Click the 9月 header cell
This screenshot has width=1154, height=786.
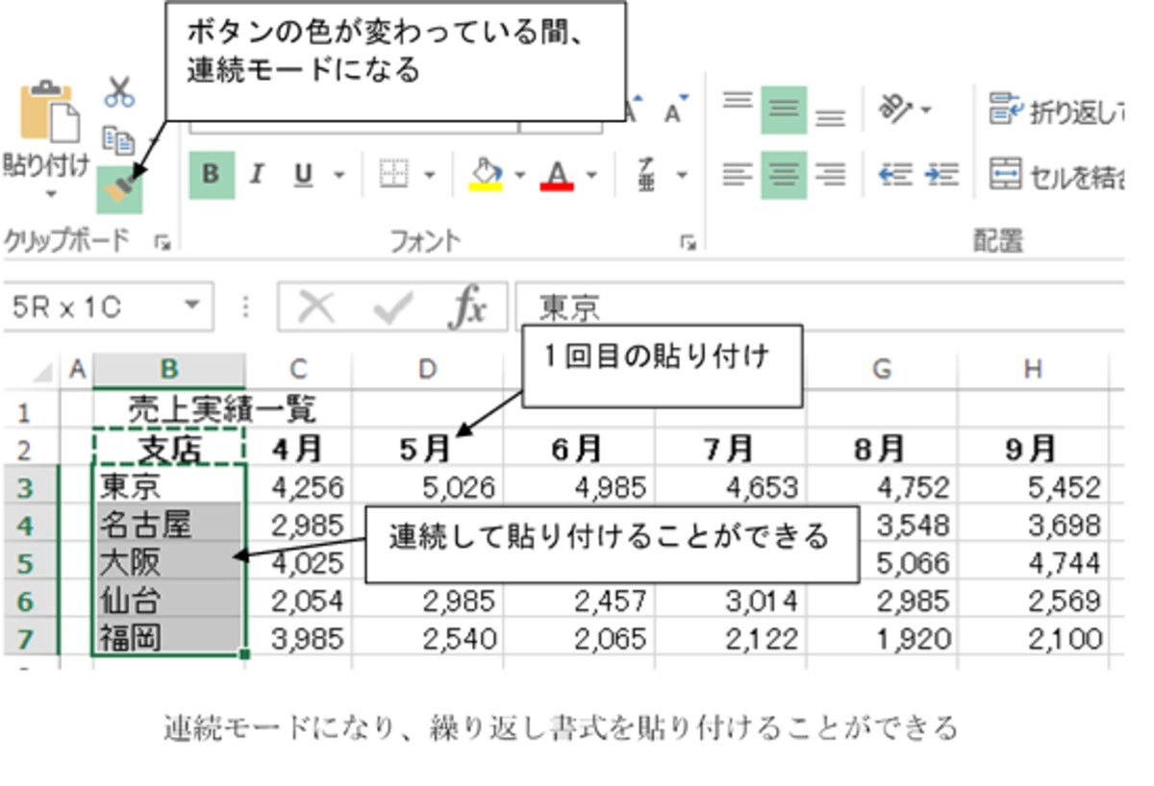click(x=1033, y=449)
